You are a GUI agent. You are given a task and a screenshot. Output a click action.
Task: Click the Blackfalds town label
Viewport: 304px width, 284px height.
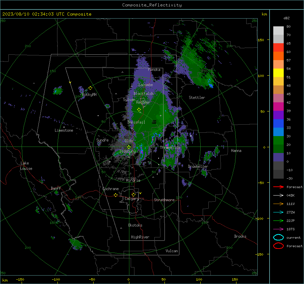point(144,94)
